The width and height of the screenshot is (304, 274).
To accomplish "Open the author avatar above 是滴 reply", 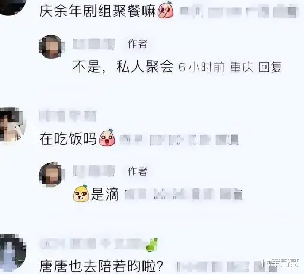I will pyautogui.click(x=52, y=174).
